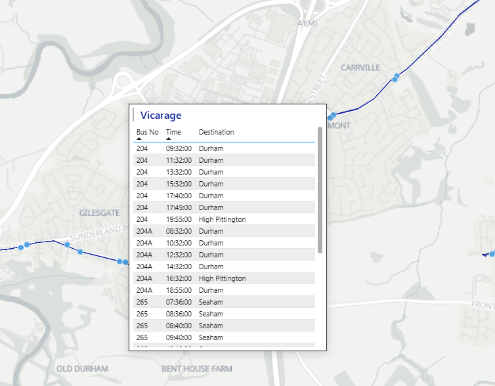Select the bus stop marker at right map edge

[492, 253]
